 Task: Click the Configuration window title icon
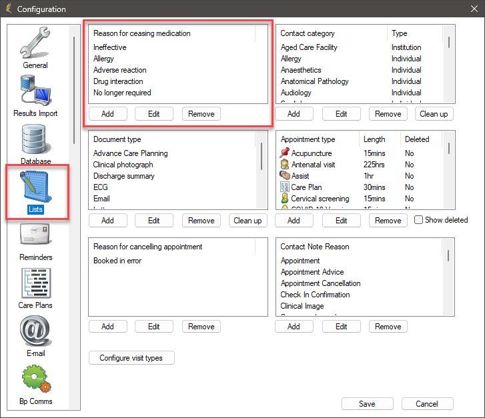(x=9, y=9)
